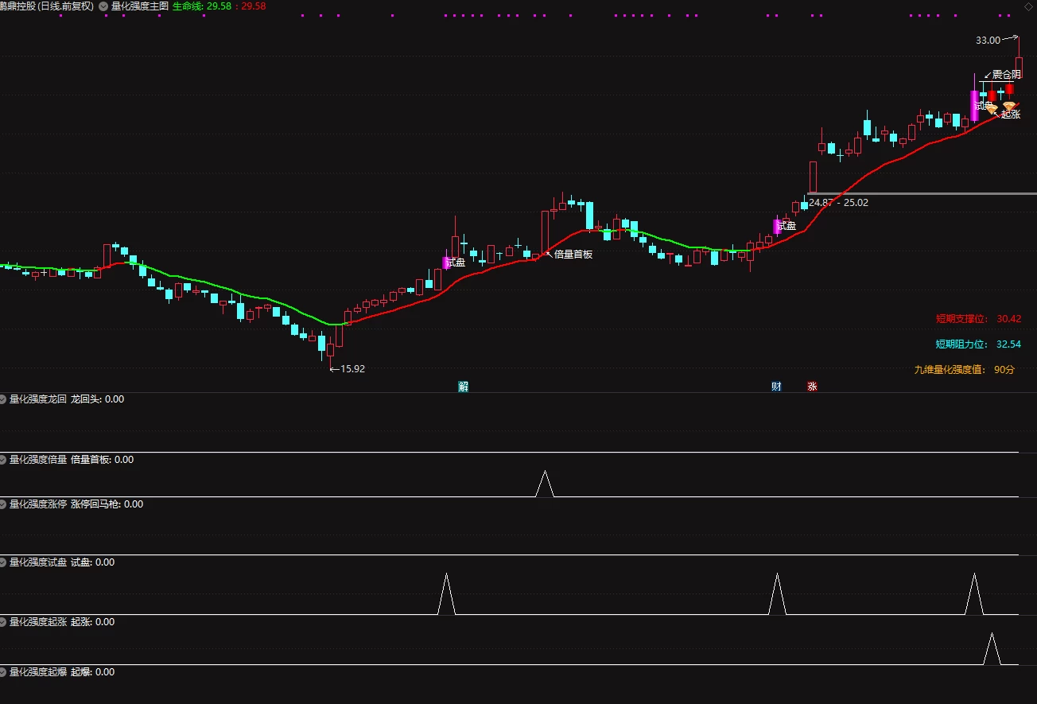1037x704 pixels.
Task: Click the 倍量首板 arrow annotation
Action: pos(569,255)
